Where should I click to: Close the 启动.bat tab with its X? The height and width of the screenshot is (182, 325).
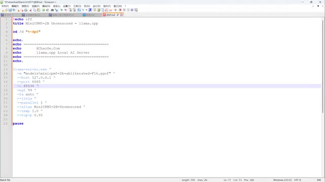pos(121,15)
